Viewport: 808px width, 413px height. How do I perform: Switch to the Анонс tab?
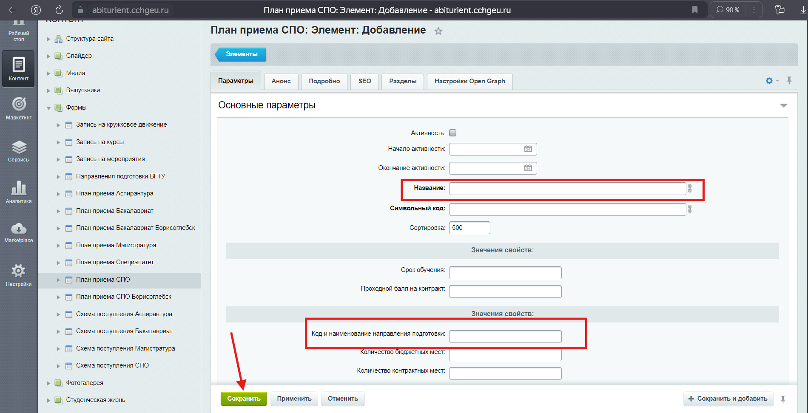pyautogui.click(x=281, y=81)
